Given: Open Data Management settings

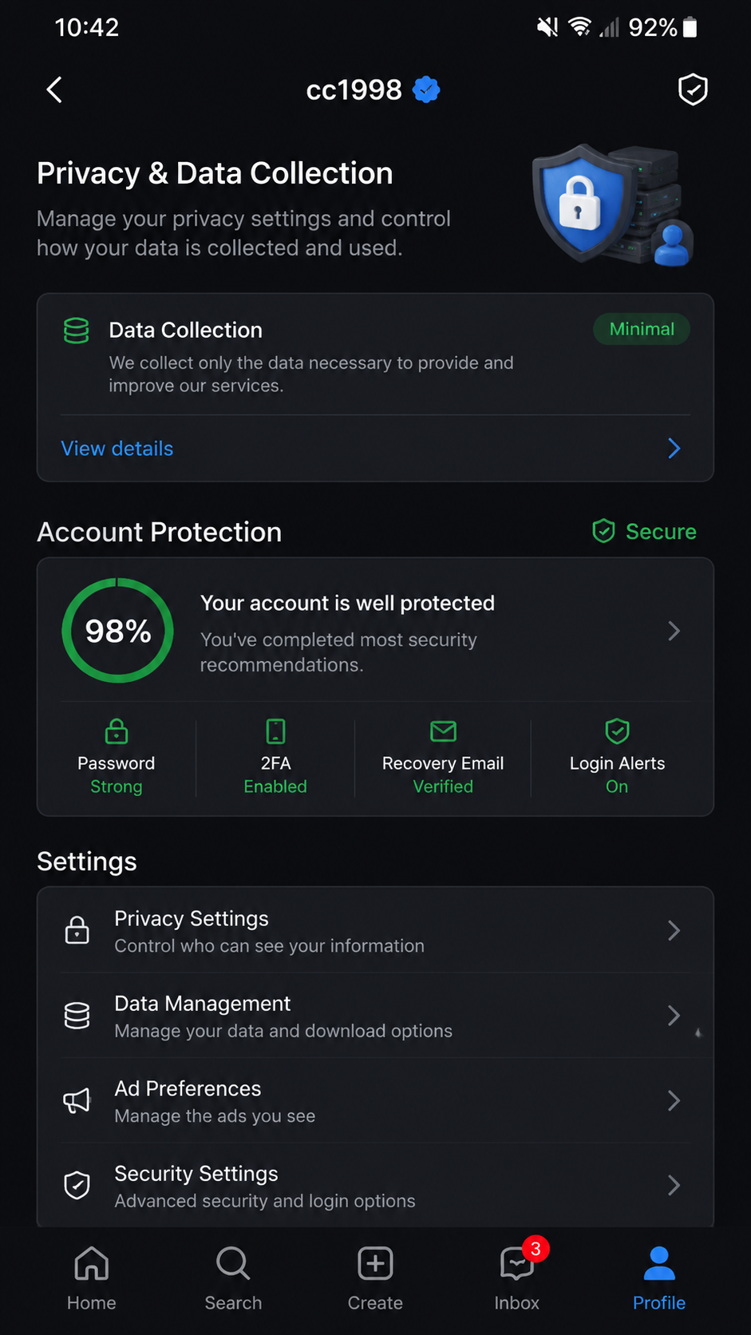Looking at the screenshot, I should tap(375, 1016).
